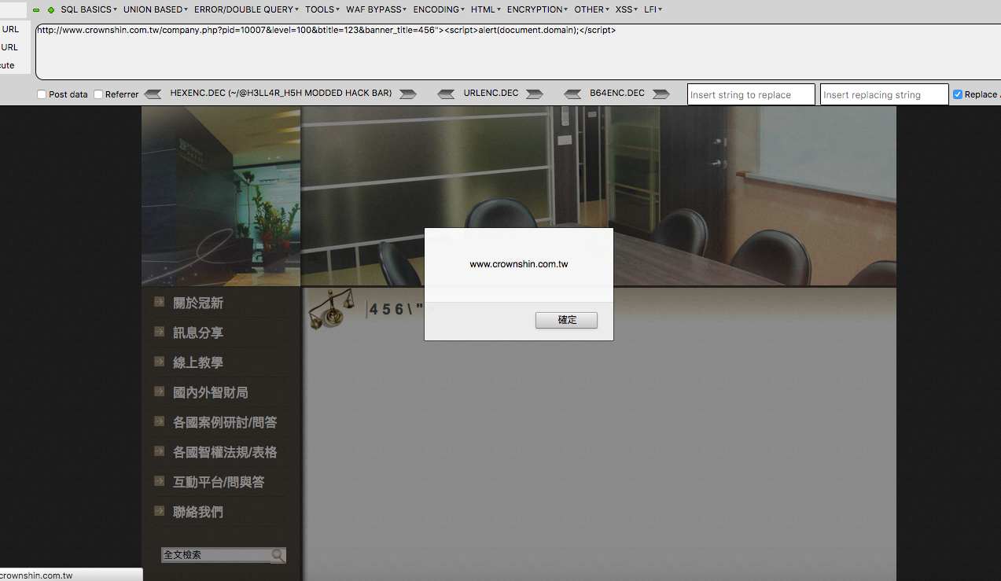Click the arrow icon beside 互動平台/問與答
The image size is (1001, 581).
coord(160,481)
